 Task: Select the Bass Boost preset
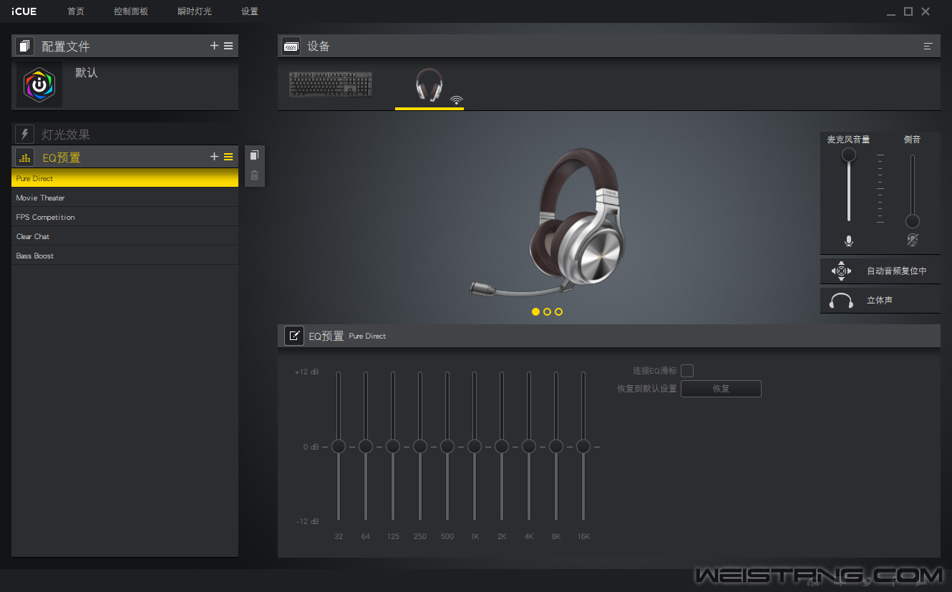pyautogui.click(x=125, y=256)
